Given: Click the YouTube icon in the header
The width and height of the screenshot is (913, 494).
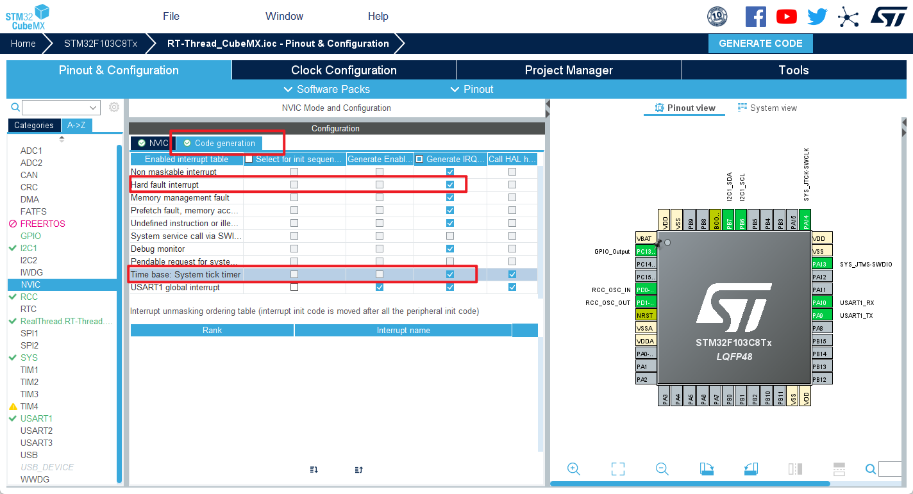Looking at the screenshot, I should tap(787, 17).
